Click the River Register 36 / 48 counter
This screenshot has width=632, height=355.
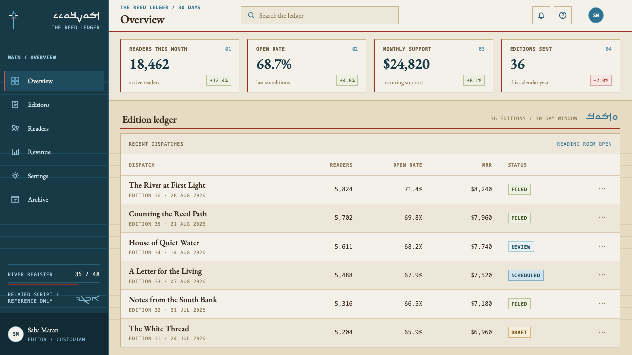click(54, 274)
